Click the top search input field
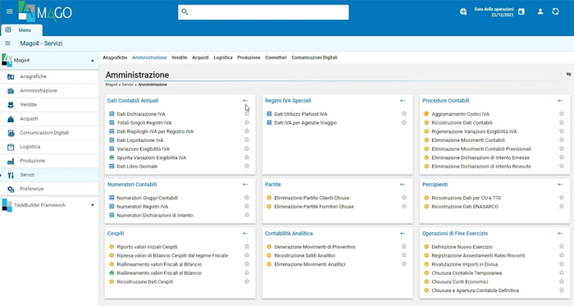 [263, 12]
